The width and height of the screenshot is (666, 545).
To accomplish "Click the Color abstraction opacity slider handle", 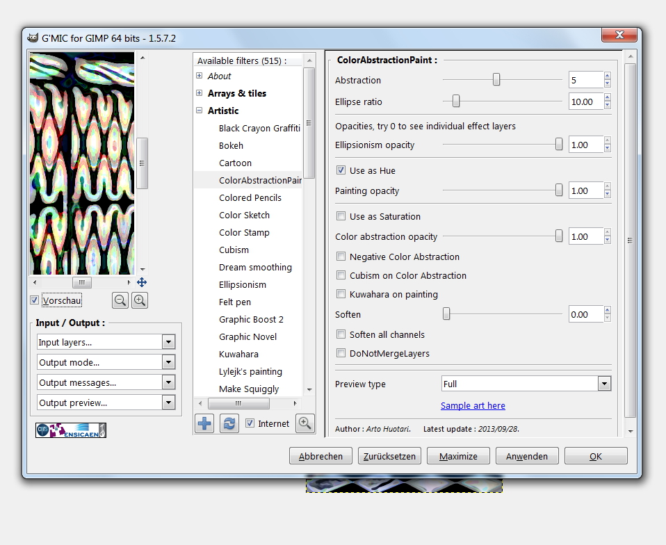I will pyautogui.click(x=559, y=236).
